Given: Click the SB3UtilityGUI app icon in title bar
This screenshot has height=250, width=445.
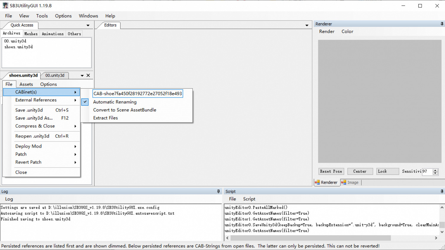Looking at the screenshot, I should tap(5, 6).
